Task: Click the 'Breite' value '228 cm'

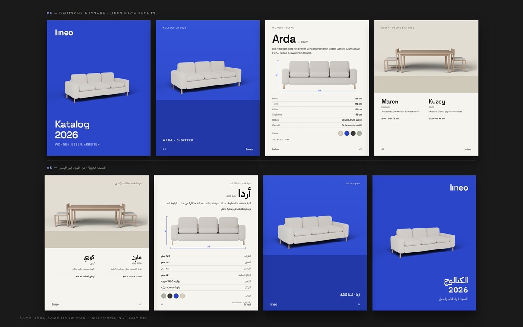Action: 358,99
